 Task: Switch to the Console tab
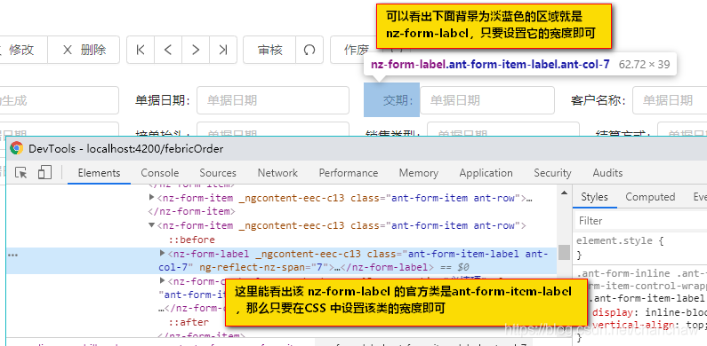[160, 173]
